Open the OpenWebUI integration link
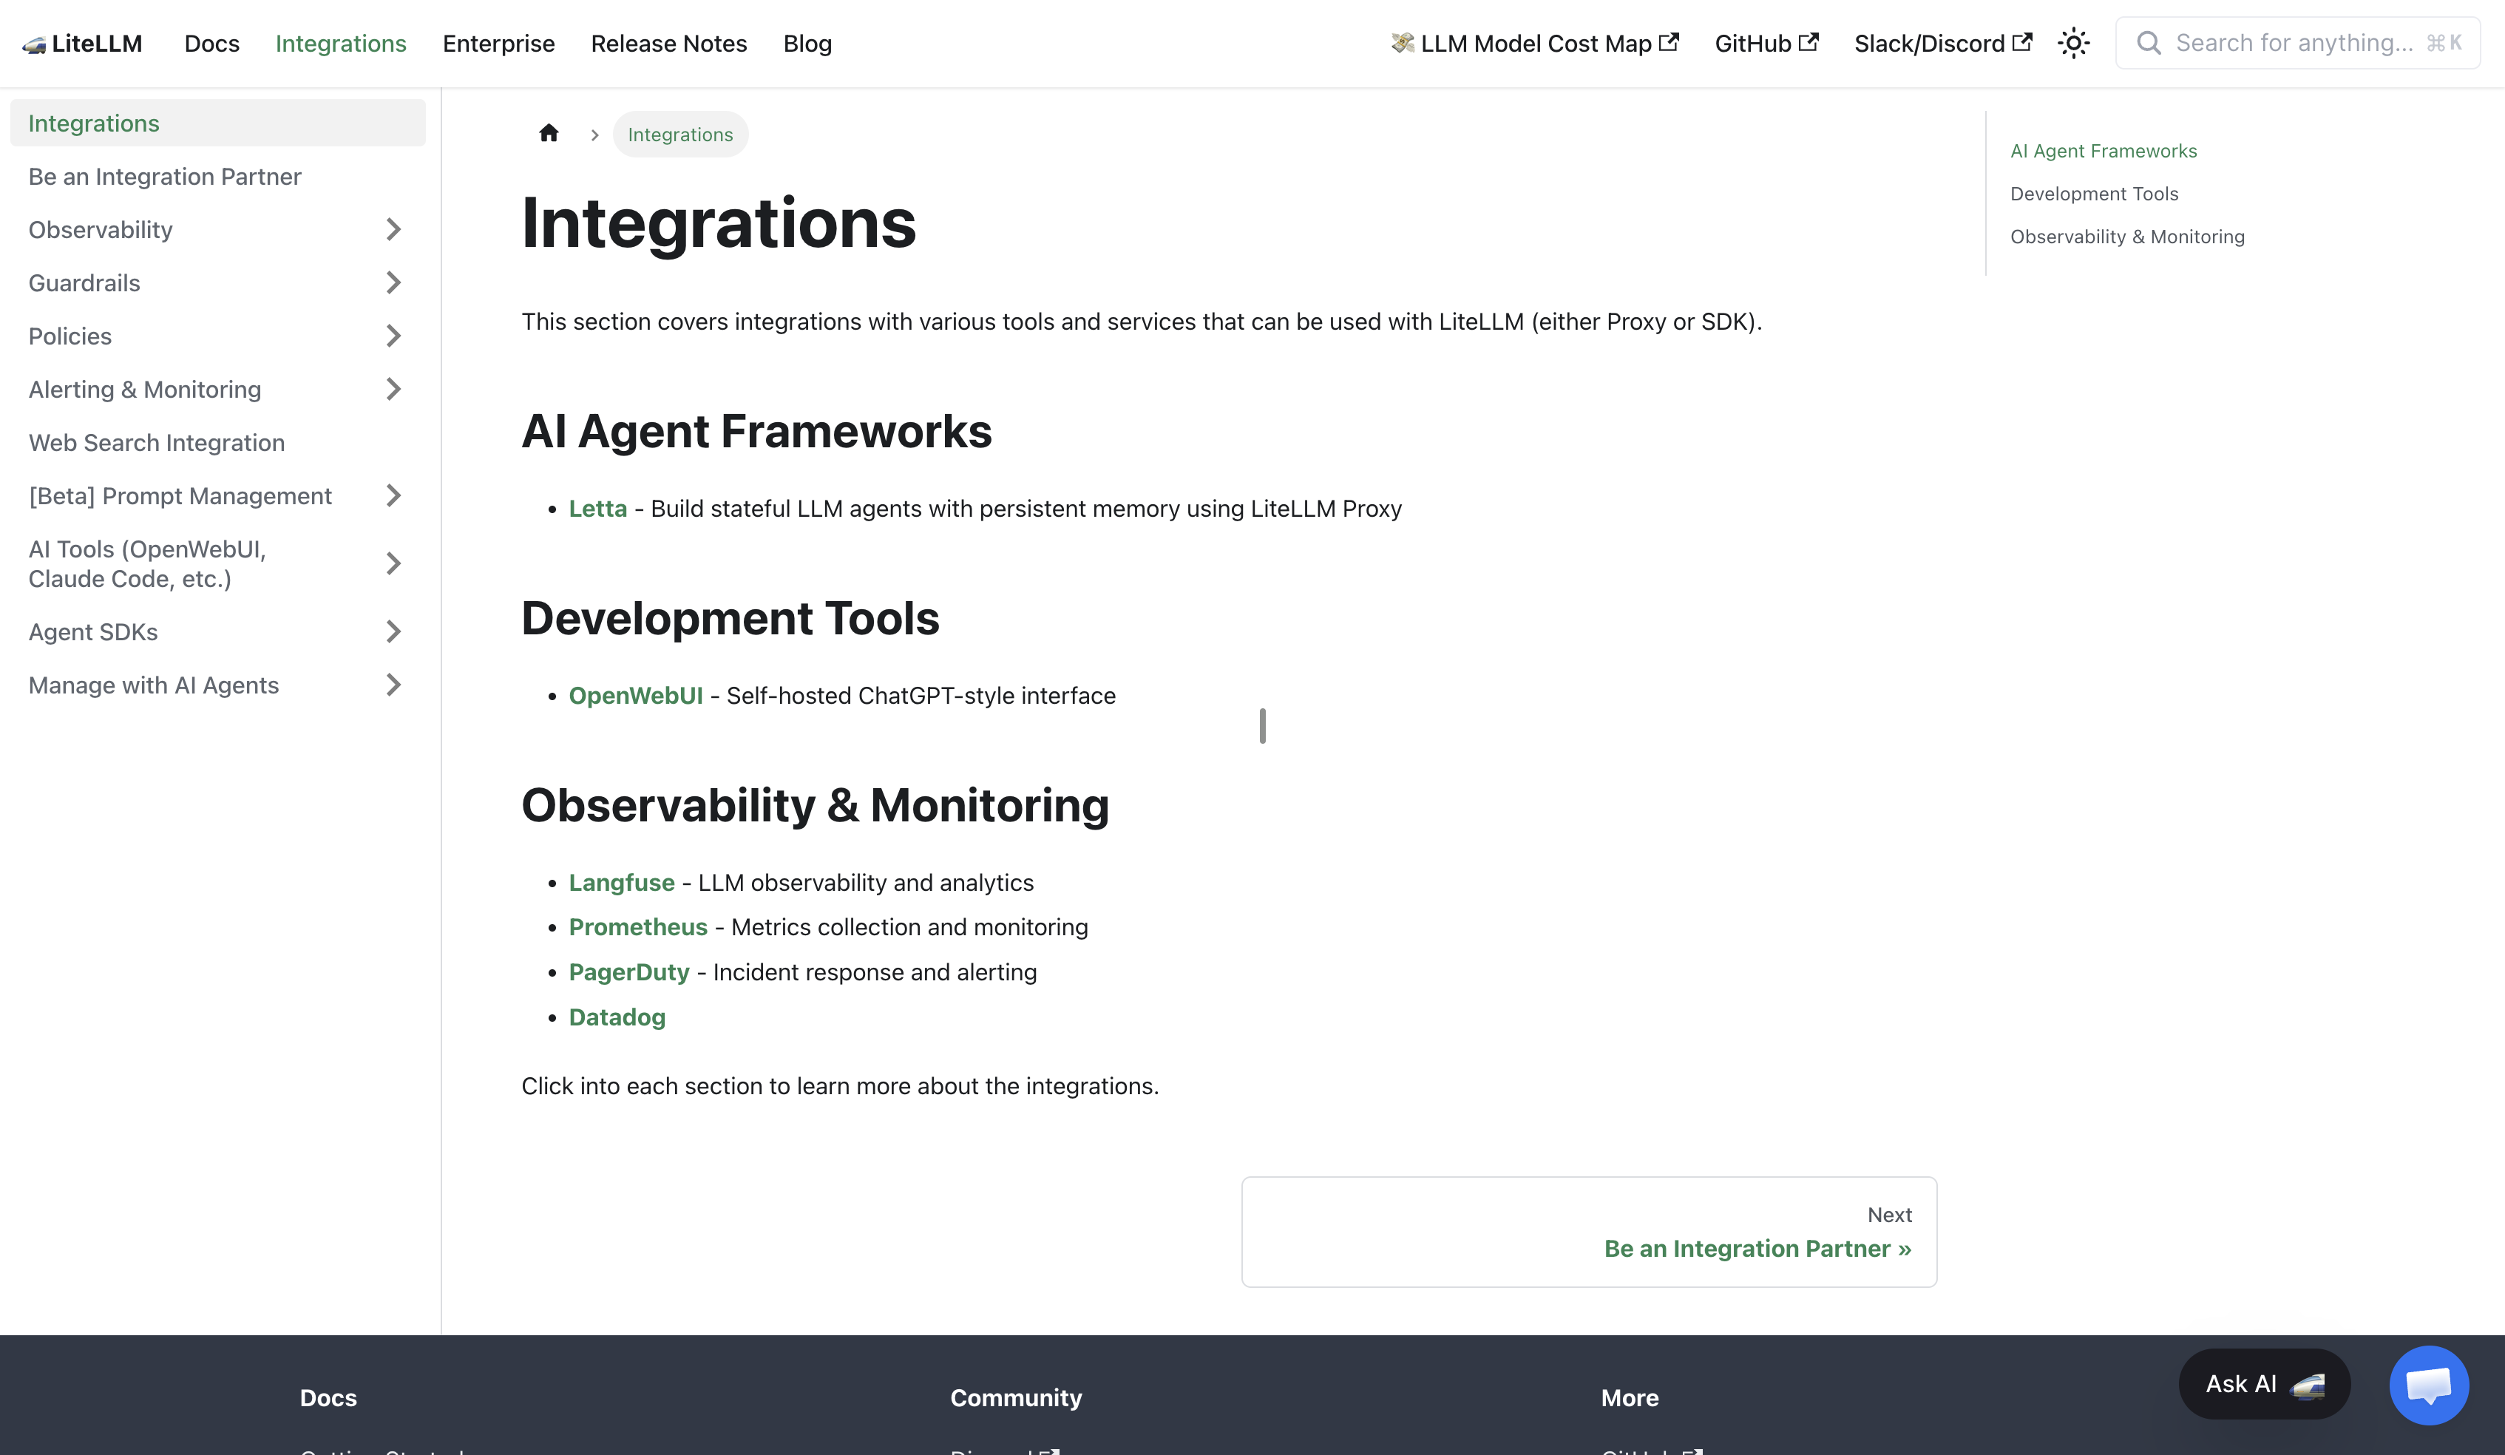The image size is (2505, 1455). click(635, 696)
